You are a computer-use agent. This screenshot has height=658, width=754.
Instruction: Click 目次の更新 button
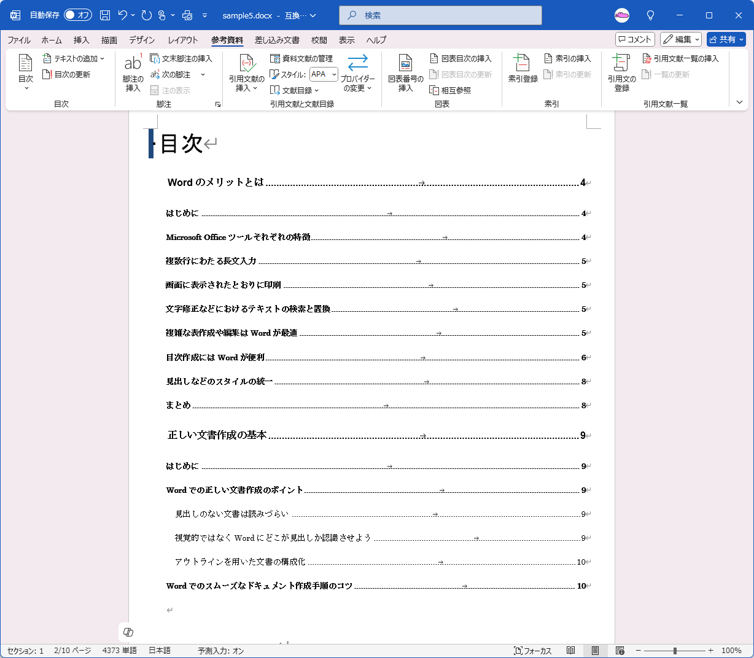tap(66, 74)
